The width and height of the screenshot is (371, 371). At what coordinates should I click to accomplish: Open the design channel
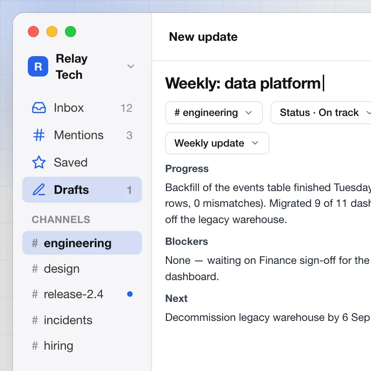(x=82, y=269)
